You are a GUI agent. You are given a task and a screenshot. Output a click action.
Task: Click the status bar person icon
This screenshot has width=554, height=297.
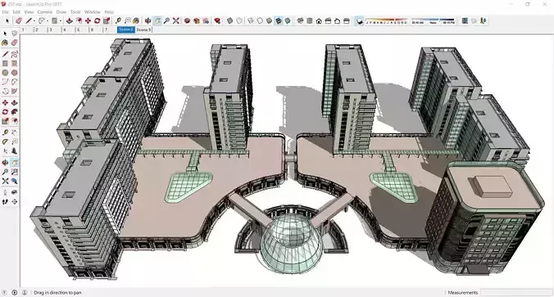[x=25, y=292]
